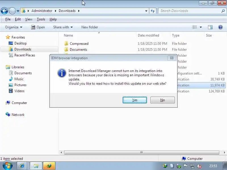227x170 pixels.
Task: Sort by Date modified column header
Action: pos(148,35)
